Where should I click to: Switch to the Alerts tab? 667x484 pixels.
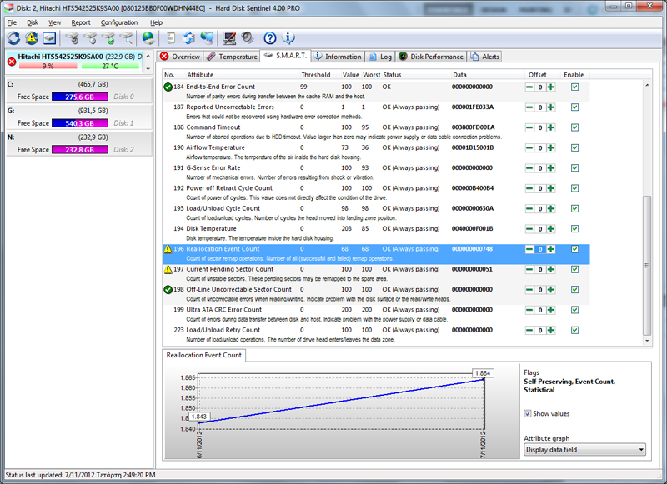tap(485, 57)
